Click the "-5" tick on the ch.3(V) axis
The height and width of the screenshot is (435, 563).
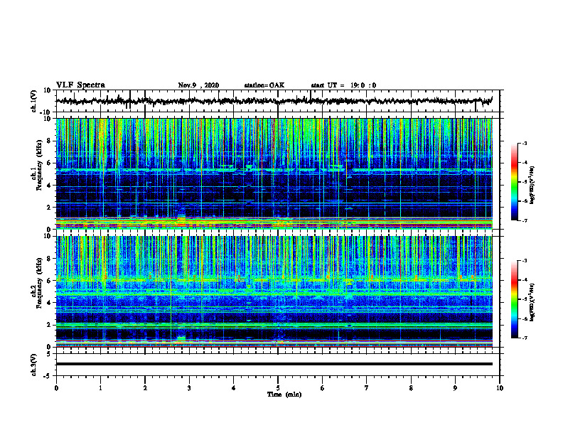click(x=48, y=376)
